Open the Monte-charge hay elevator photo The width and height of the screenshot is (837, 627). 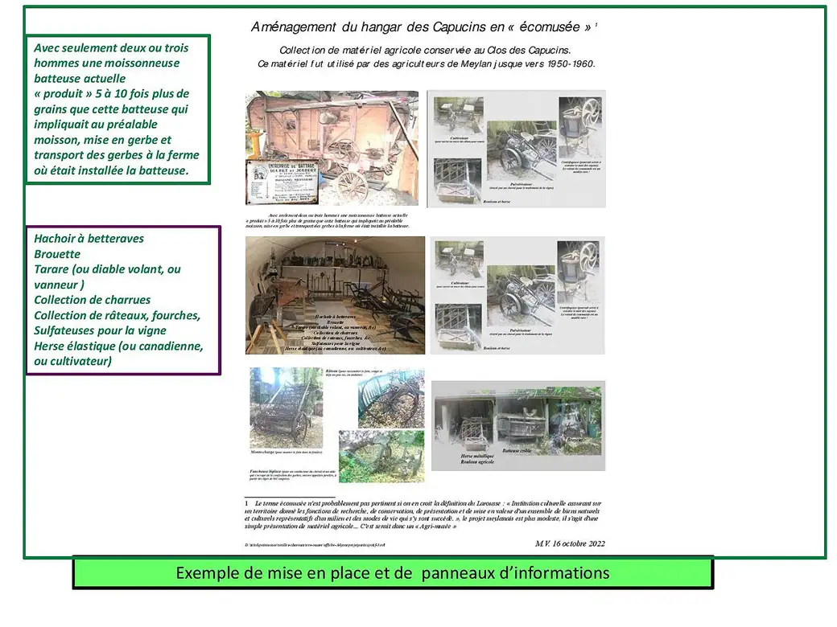287,408
